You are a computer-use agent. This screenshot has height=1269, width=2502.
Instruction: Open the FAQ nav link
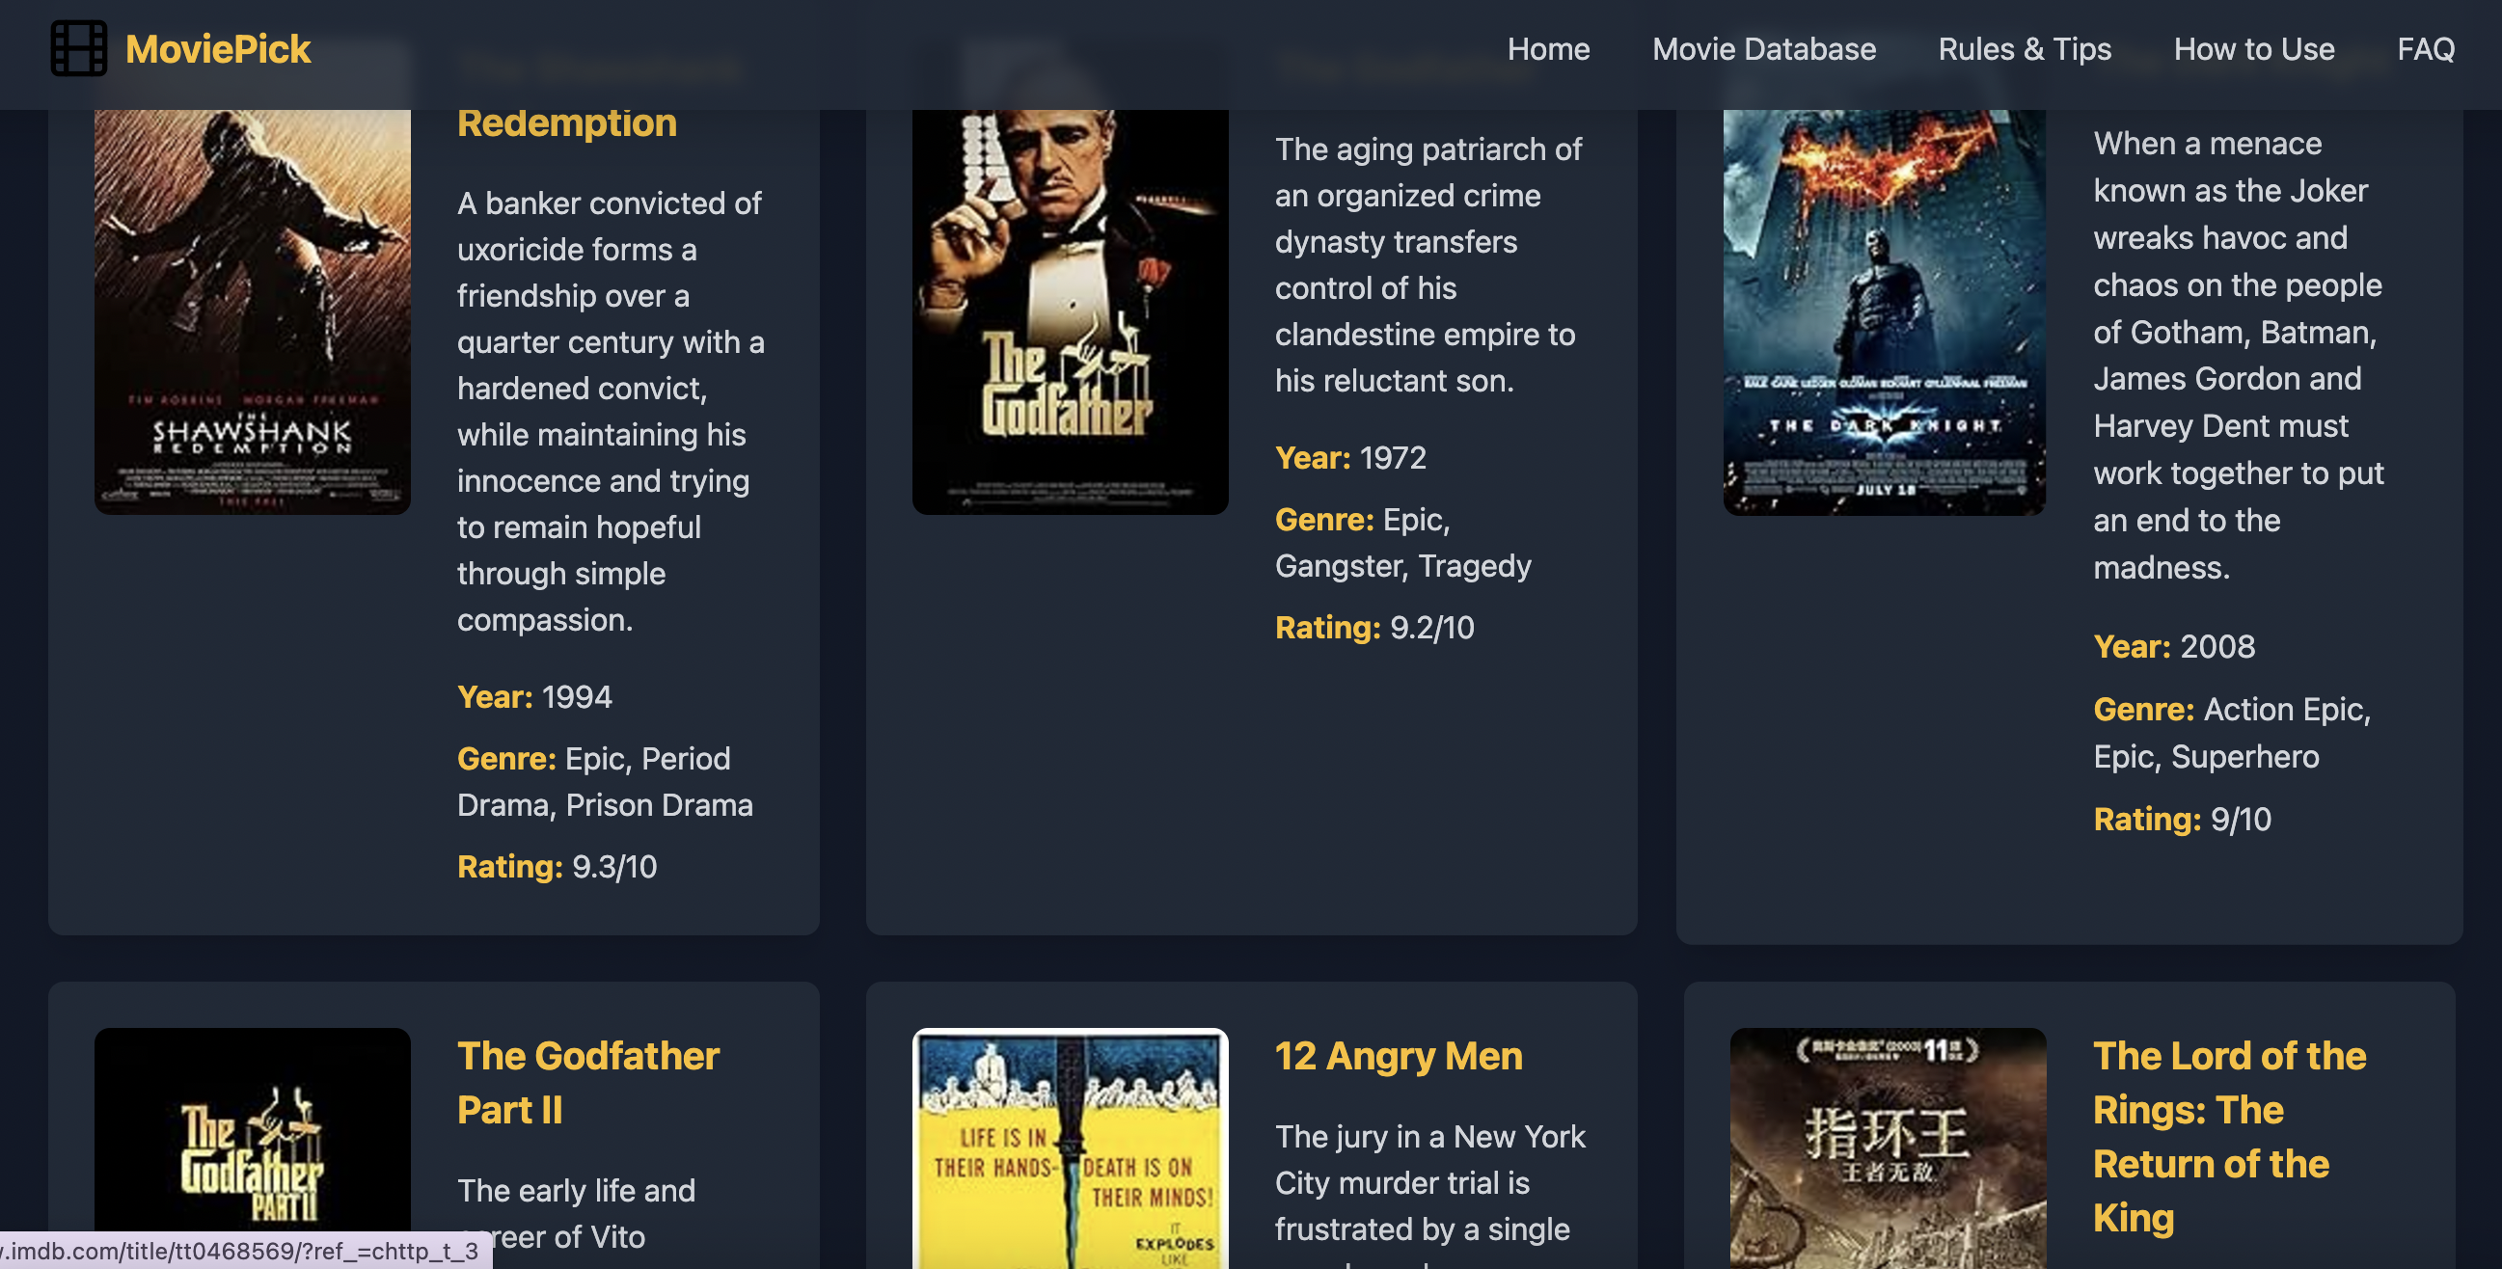click(x=2425, y=48)
